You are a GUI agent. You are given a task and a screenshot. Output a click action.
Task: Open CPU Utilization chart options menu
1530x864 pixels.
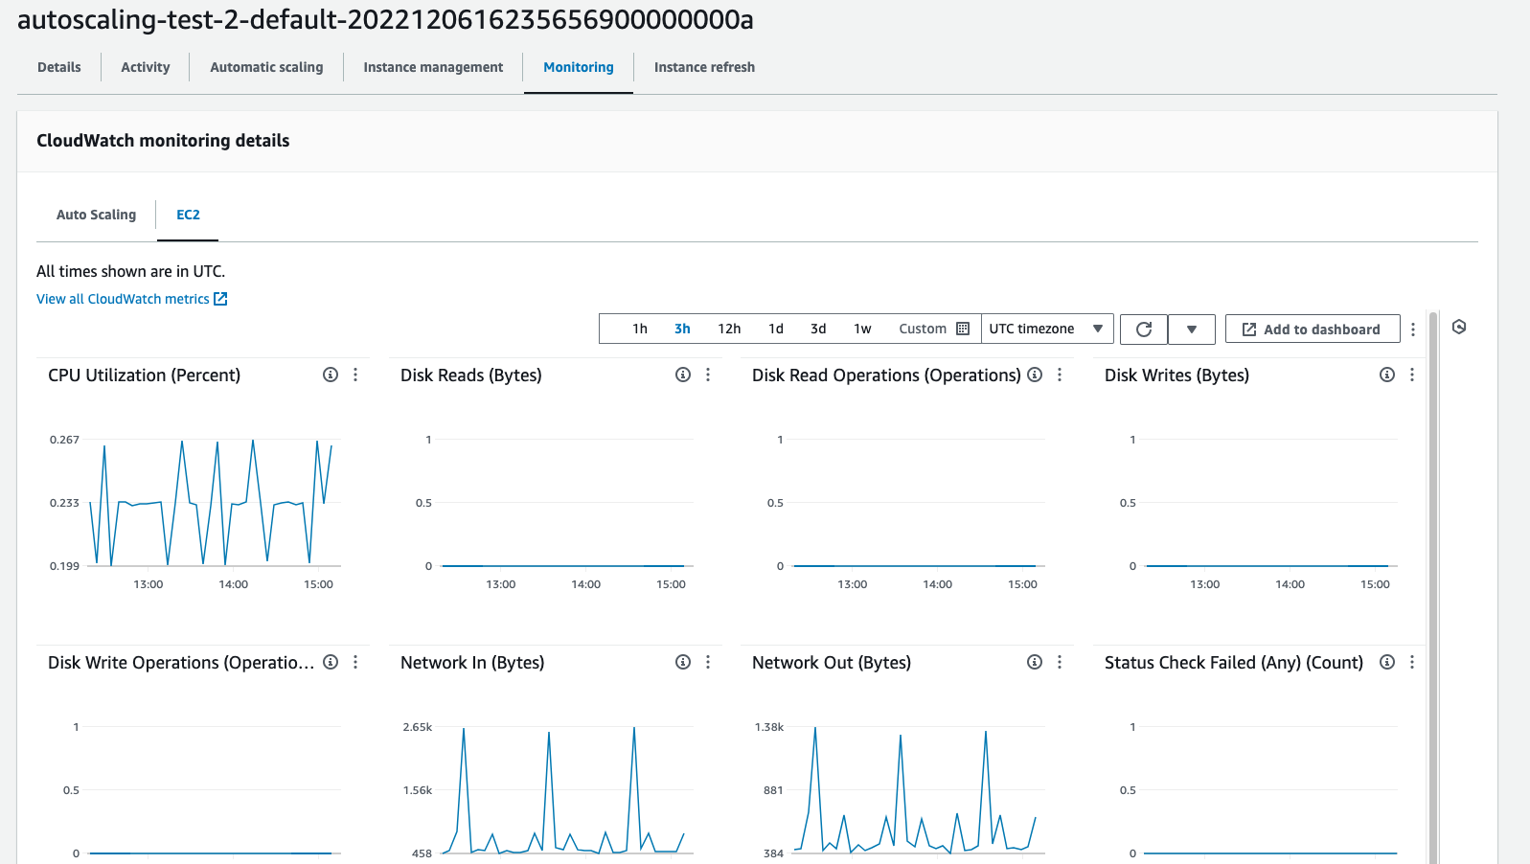coord(355,375)
